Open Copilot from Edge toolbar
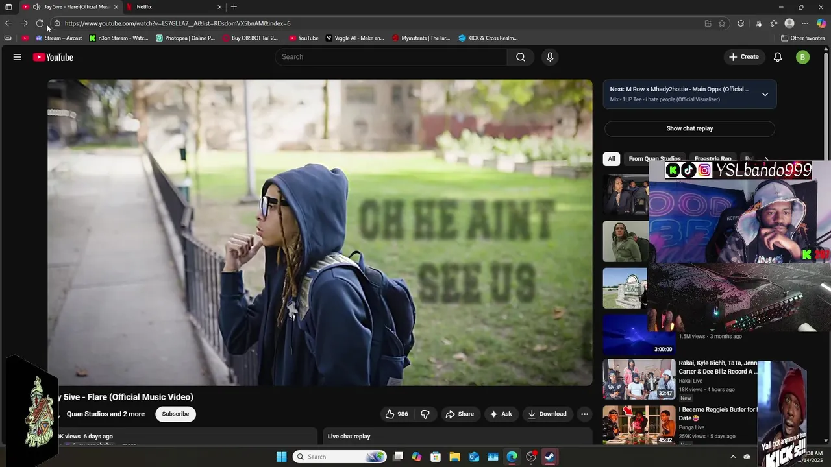 point(821,23)
